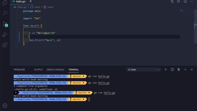Click the "Hello world" string literal
This screenshot has width=197, height=111.
pos(46,33)
